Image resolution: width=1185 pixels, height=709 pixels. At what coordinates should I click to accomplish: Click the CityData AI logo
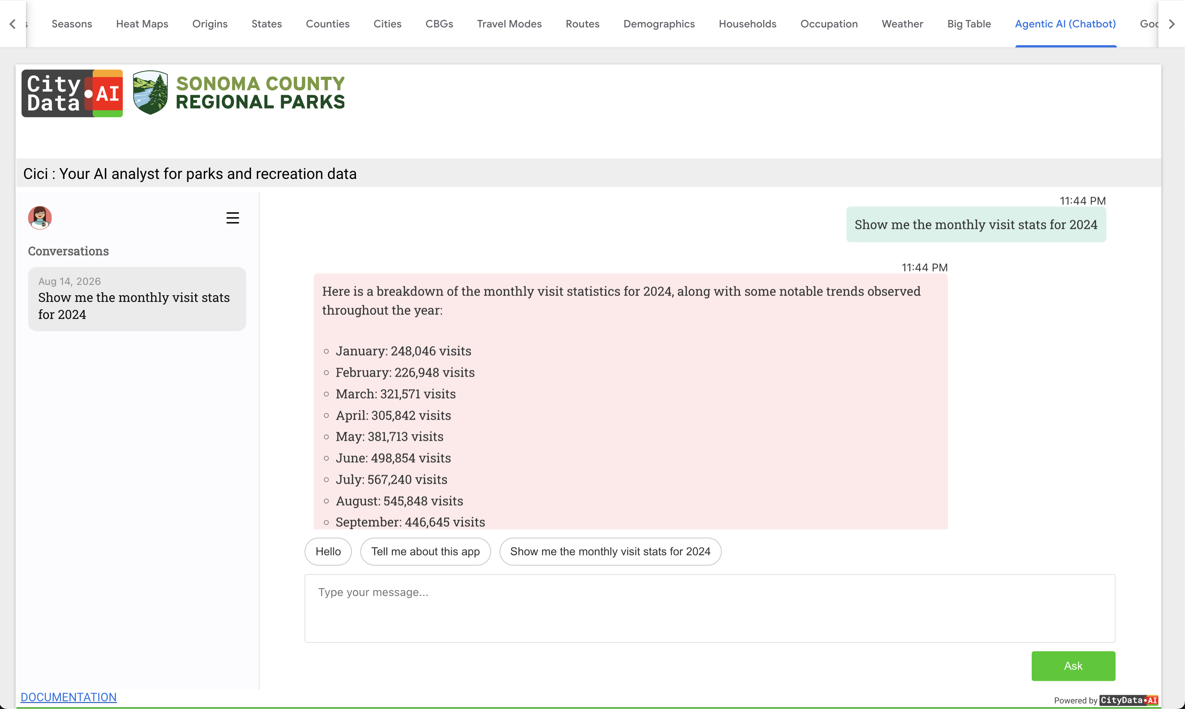(72, 93)
